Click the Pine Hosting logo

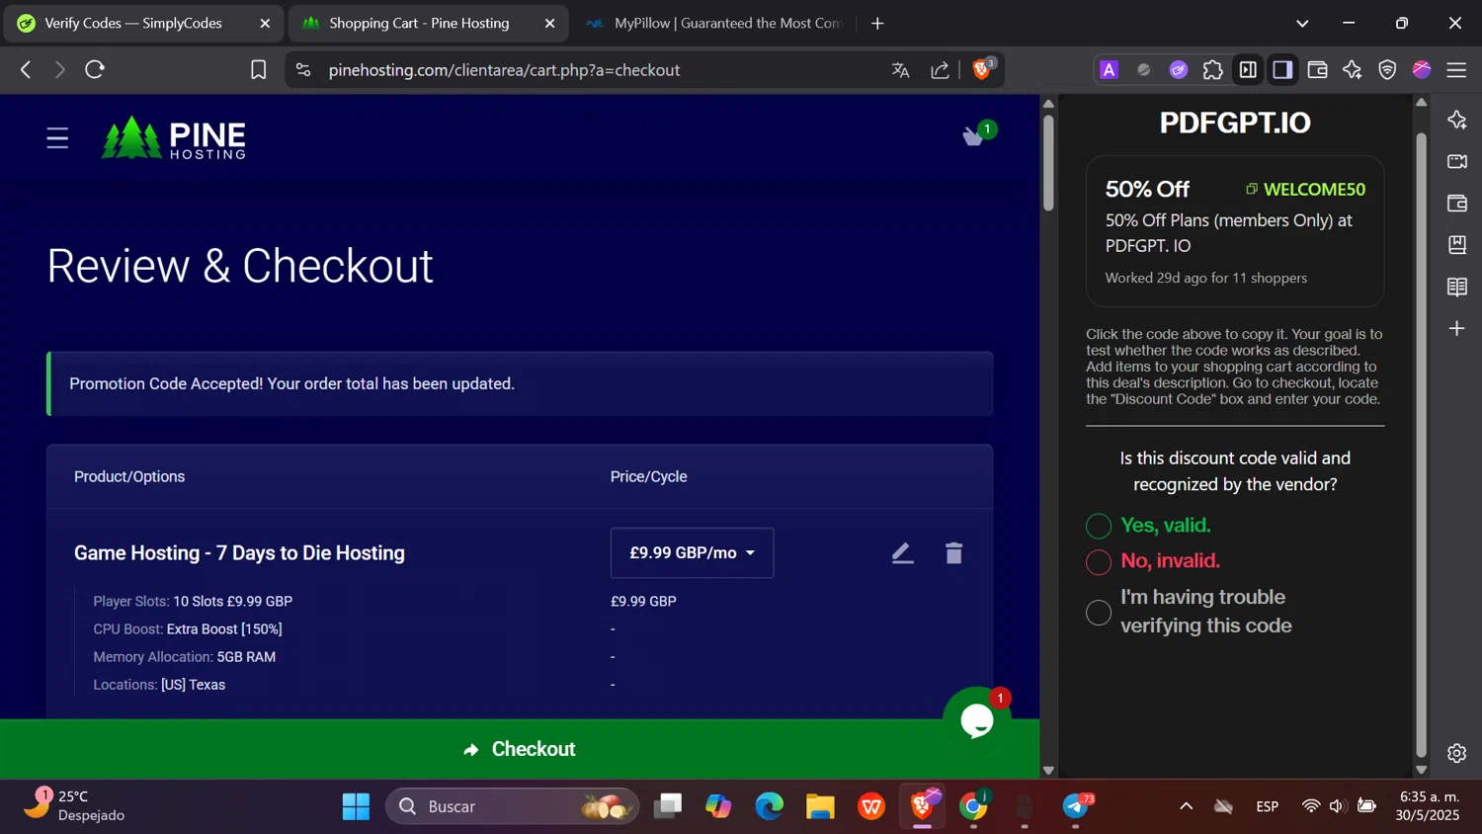174,137
